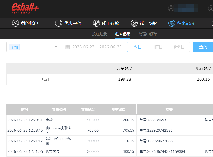The image size is (213, 157).
Task: Click the 全部 tag in the filter box
Action: [x=14, y=47]
